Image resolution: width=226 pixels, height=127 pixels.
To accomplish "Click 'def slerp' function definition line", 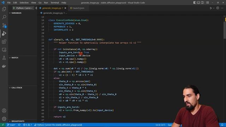I will point(76,40).
